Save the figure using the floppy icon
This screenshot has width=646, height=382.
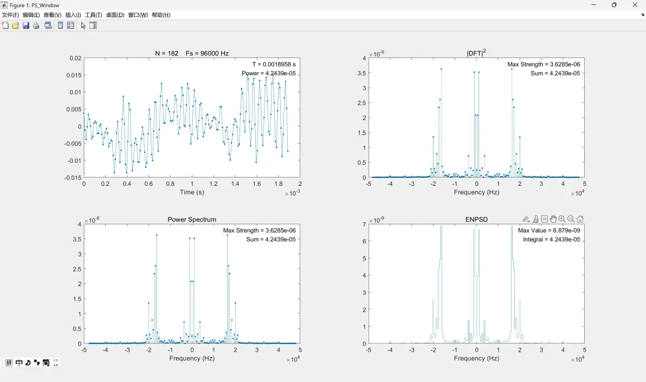pos(26,25)
